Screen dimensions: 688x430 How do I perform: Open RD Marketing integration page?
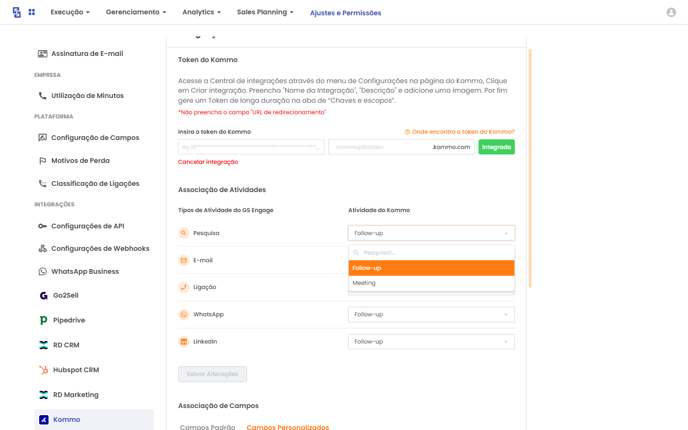pyautogui.click(x=76, y=395)
